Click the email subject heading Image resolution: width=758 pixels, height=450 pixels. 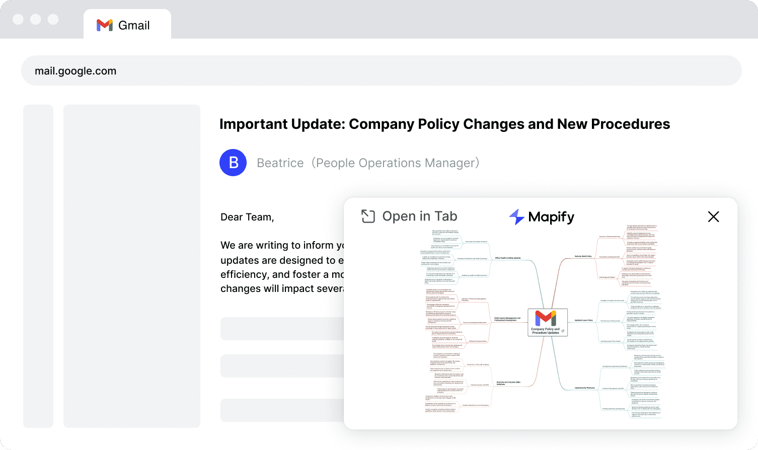(x=444, y=124)
